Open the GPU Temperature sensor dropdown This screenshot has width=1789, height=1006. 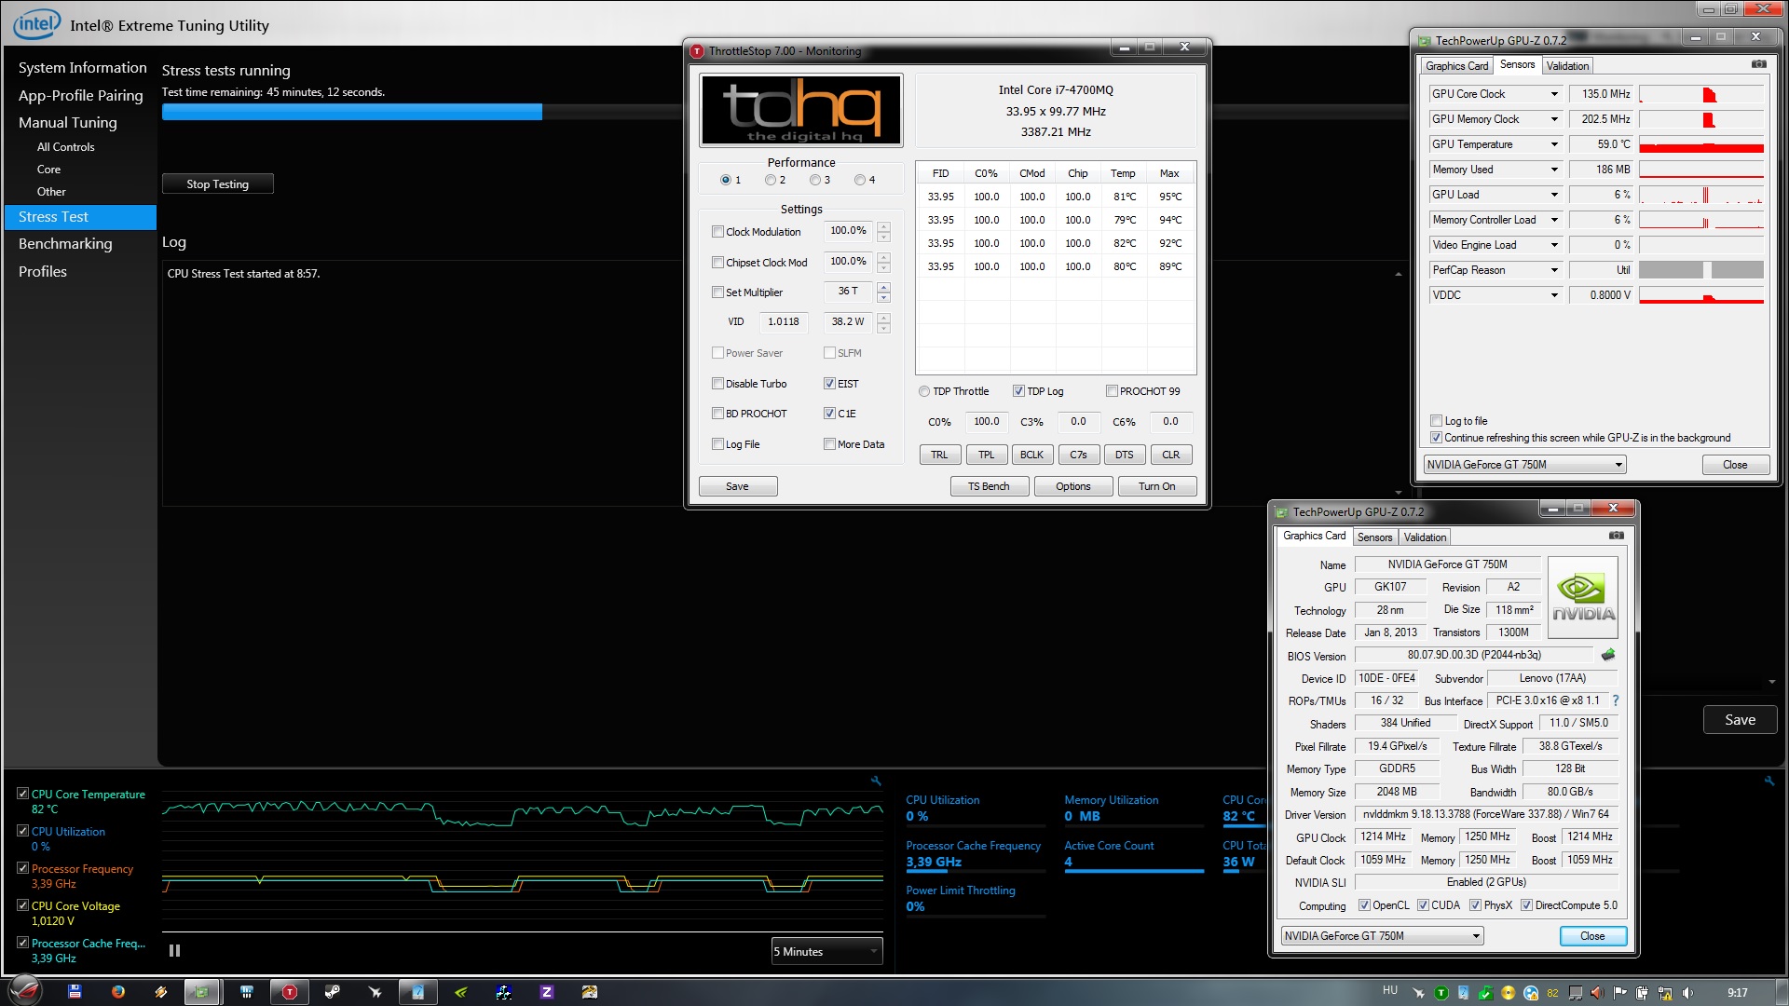[x=1554, y=144]
